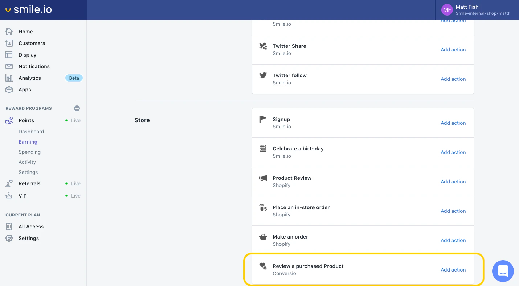Click the Store section heading
Image resolution: width=519 pixels, height=286 pixels.
(x=142, y=120)
